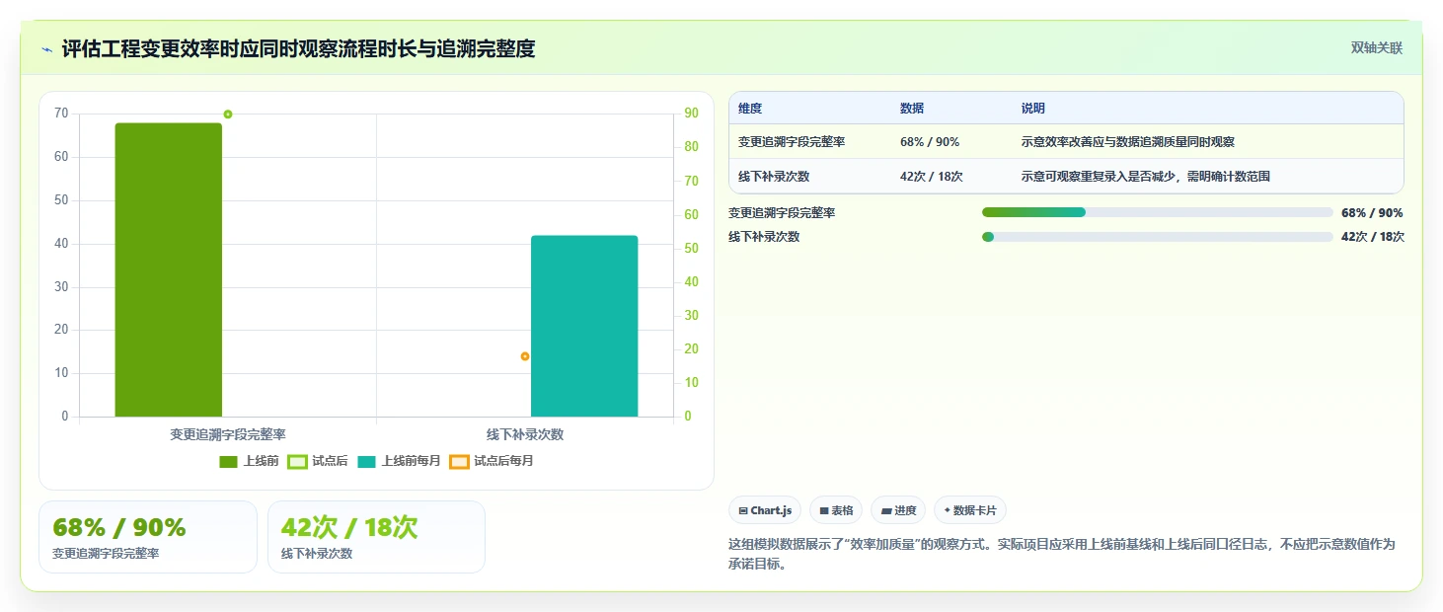
Task: Click table cell 线下补录次数
Action: (x=774, y=177)
